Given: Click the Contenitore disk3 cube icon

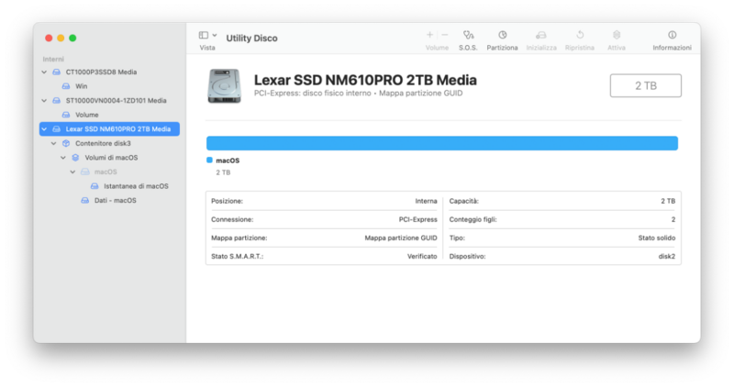Looking at the screenshot, I should click(x=66, y=143).
